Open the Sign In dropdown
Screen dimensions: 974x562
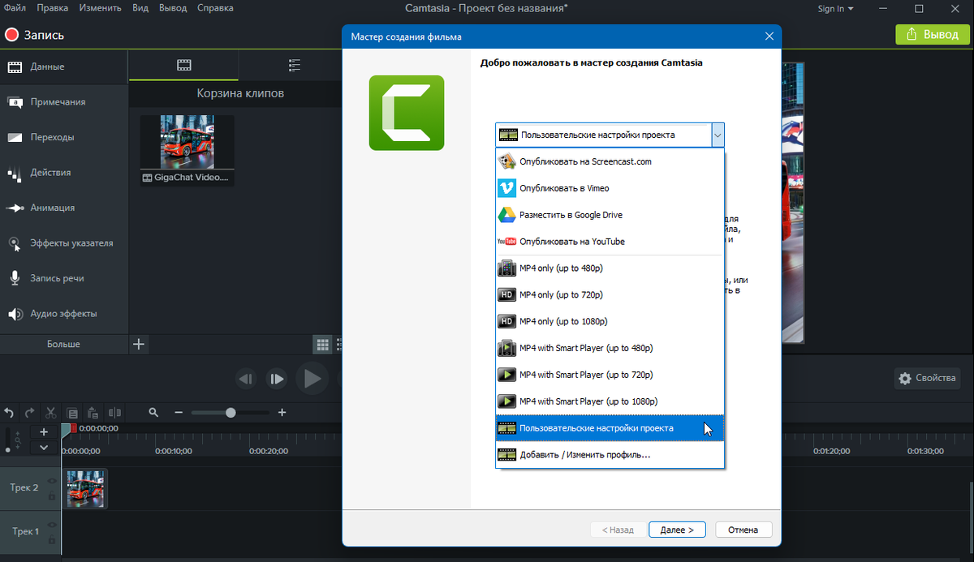[834, 8]
